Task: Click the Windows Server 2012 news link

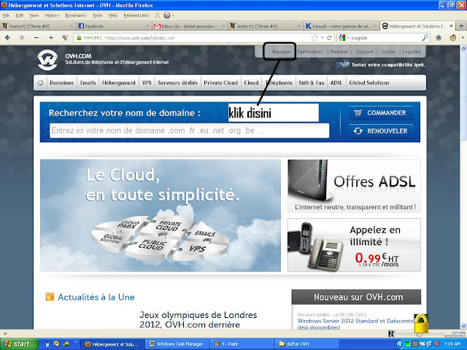Action: click(x=355, y=324)
